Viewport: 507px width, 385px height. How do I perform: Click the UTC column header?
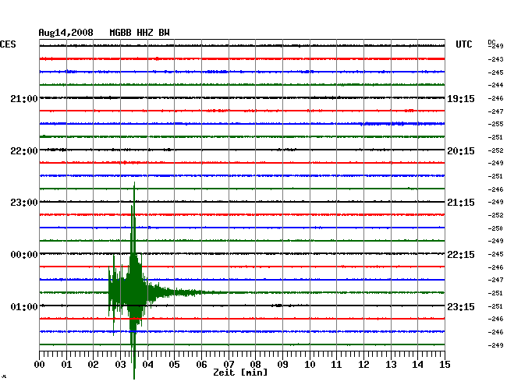point(463,44)
